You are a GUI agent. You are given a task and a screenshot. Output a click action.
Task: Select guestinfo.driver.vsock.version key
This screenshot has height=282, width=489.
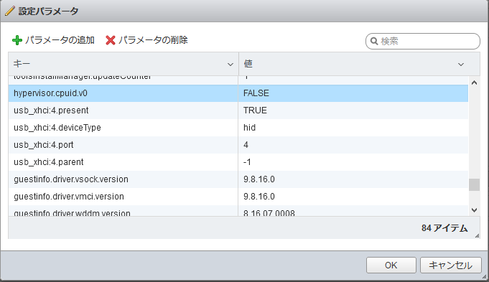[71, 179]
